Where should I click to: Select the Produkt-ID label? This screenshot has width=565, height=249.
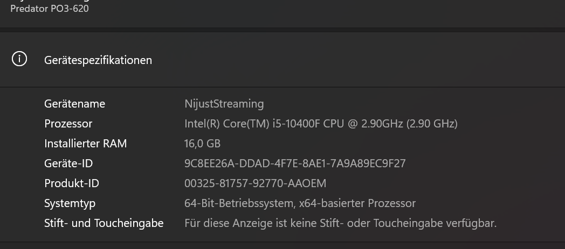(71, 183)
